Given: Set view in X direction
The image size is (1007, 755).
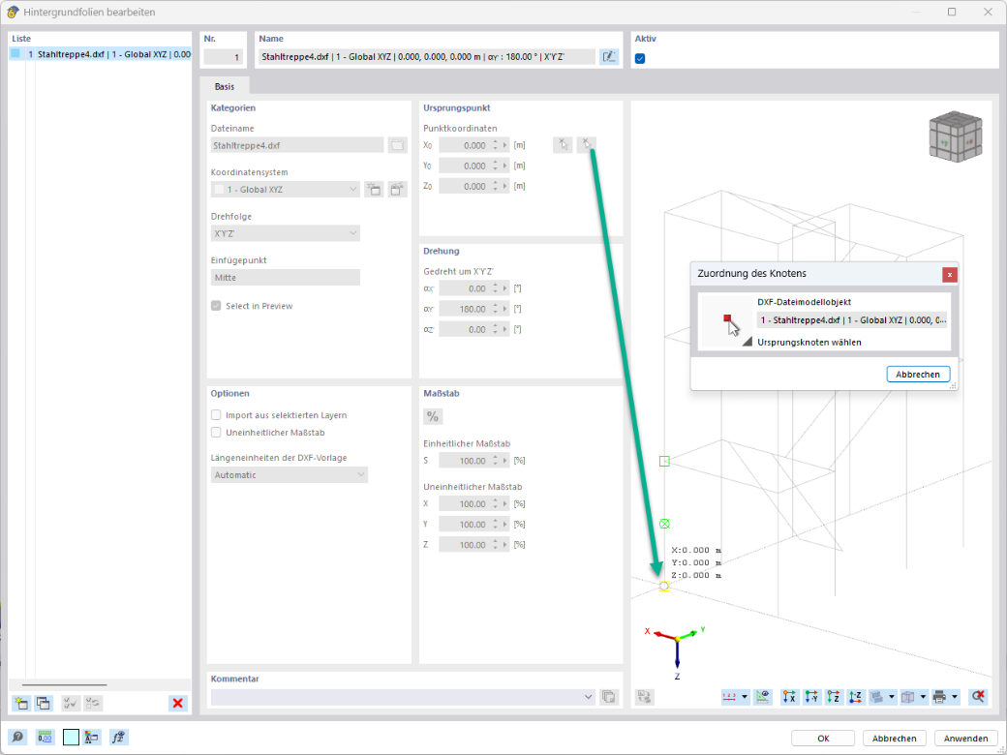Looking at the screenshot, I should tap(790, 697).
